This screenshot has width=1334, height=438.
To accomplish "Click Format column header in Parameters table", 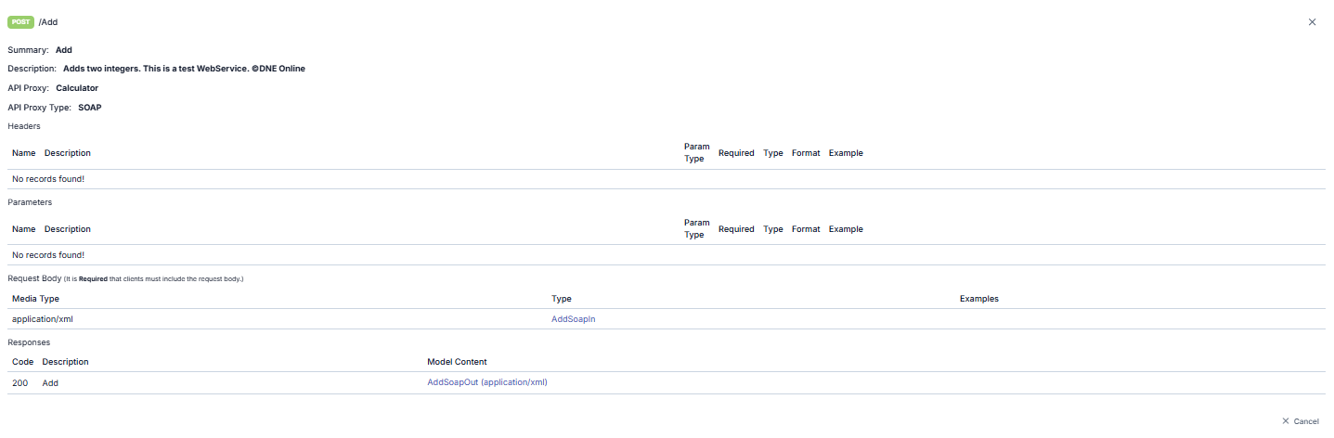I will 806,229.
